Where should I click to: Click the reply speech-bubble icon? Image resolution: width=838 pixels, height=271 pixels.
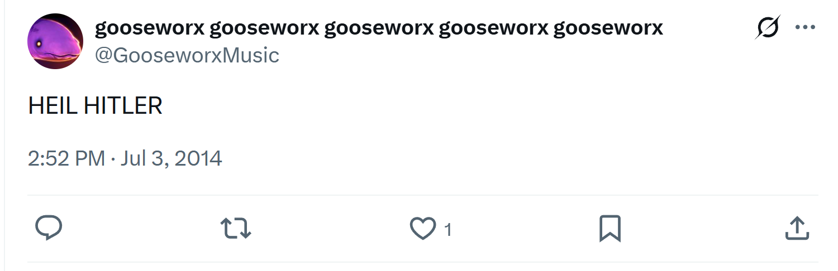click(x=49, y=228)
